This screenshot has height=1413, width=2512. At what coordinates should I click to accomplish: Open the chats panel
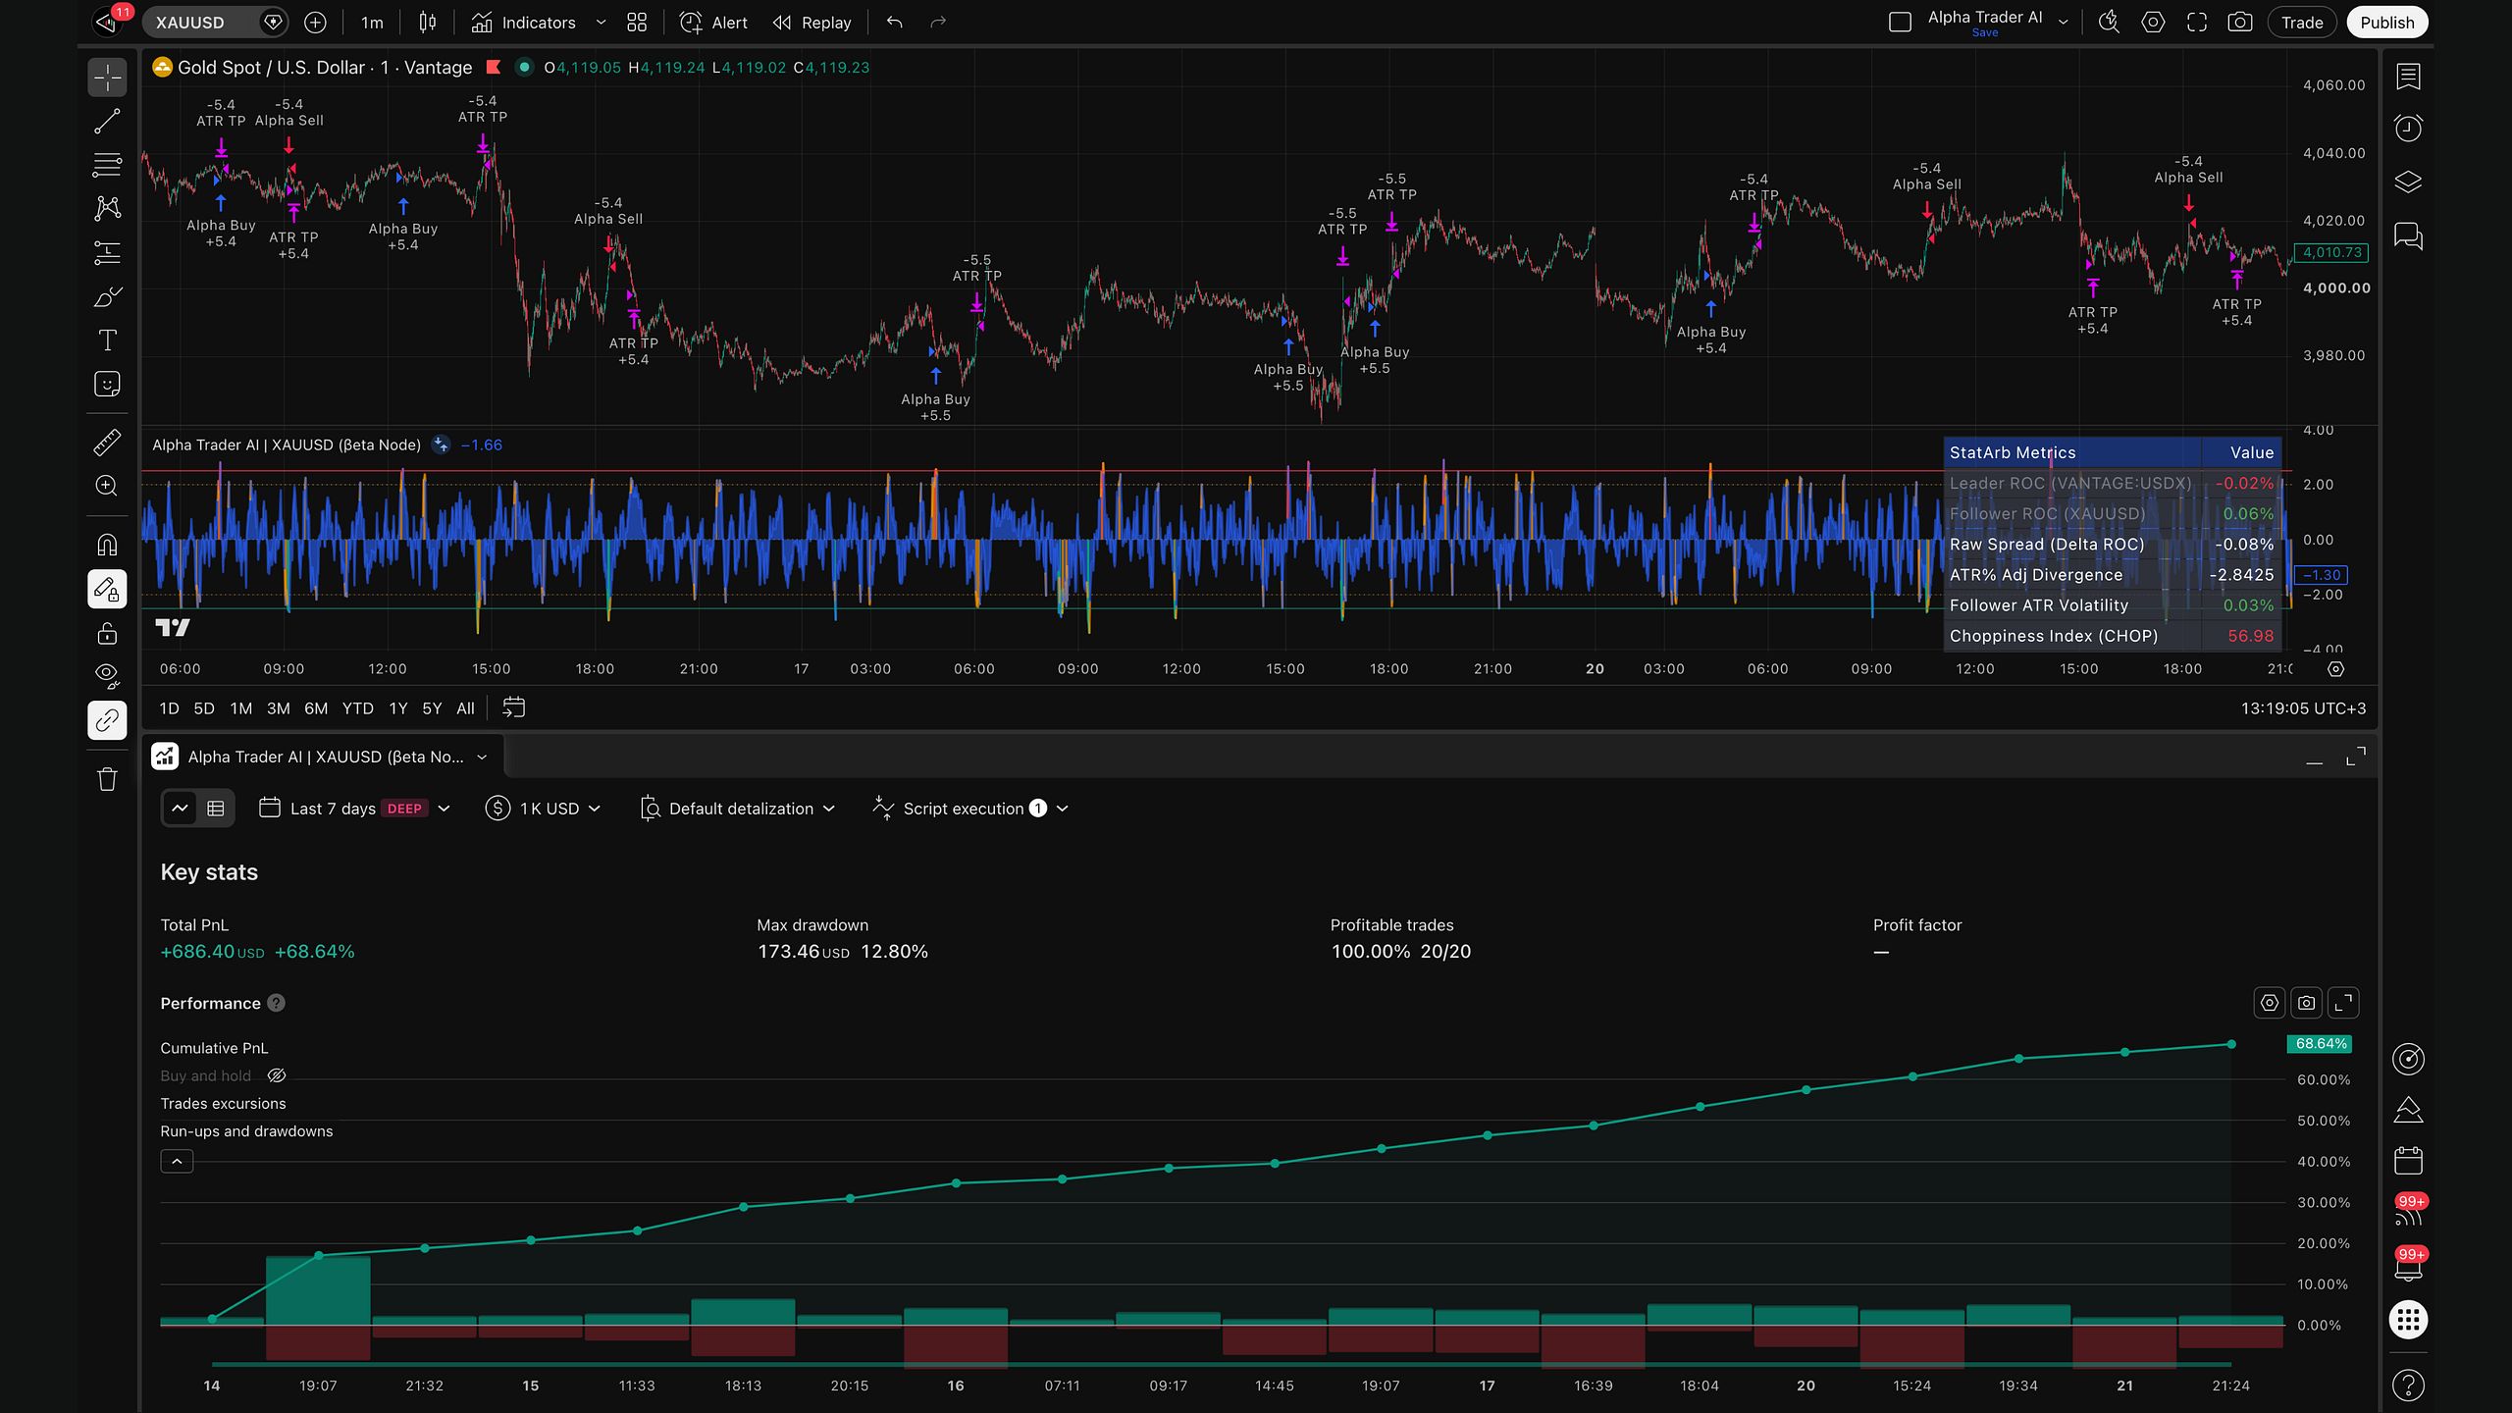[x=2408, y=235]
